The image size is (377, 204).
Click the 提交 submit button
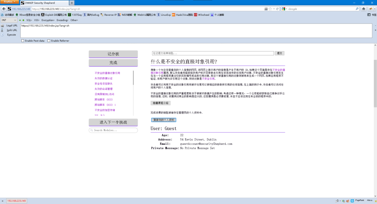(279, 53)
